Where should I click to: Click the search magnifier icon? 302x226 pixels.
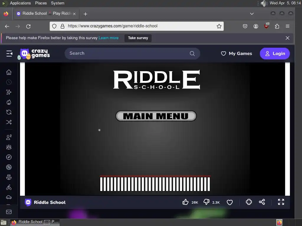192,54
